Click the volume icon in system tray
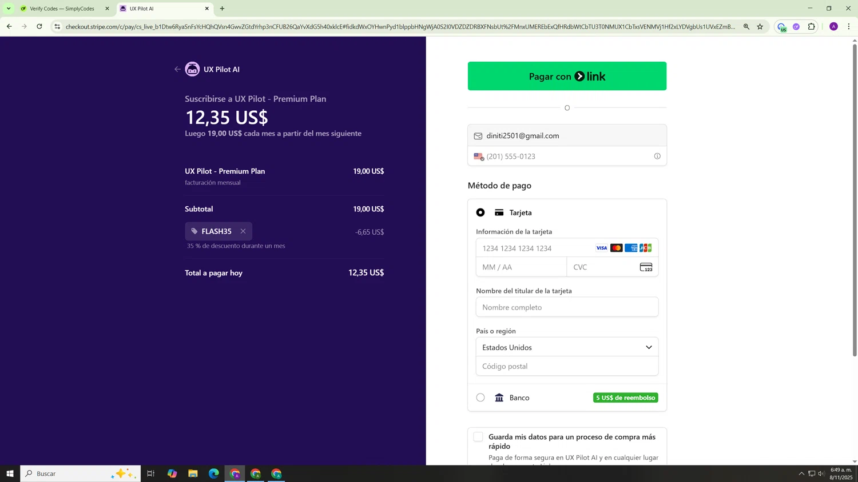This screenshot has height=482, width=858. [821, 473]
